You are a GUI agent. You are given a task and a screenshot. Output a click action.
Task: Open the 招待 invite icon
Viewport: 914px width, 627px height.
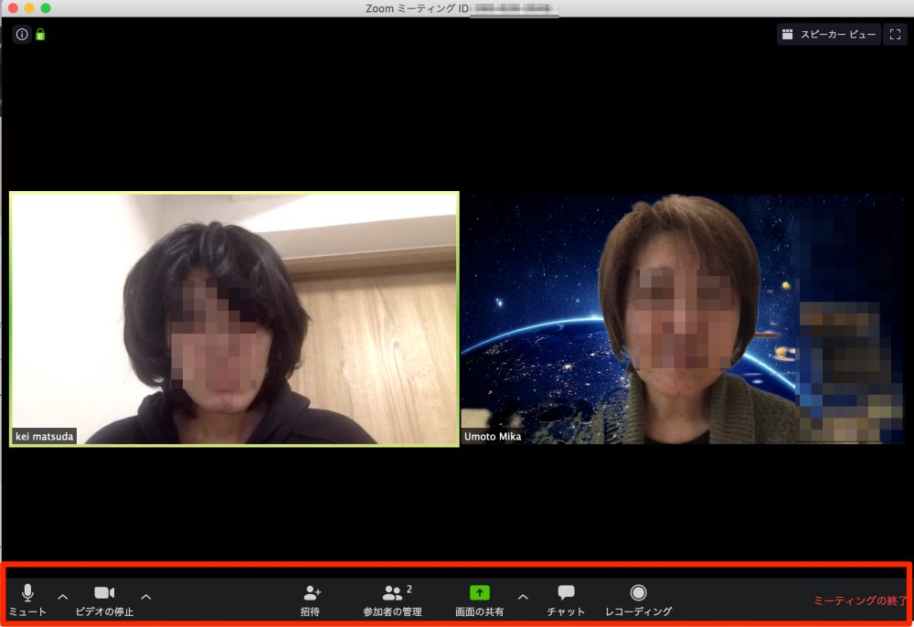(x=311, y=594)
